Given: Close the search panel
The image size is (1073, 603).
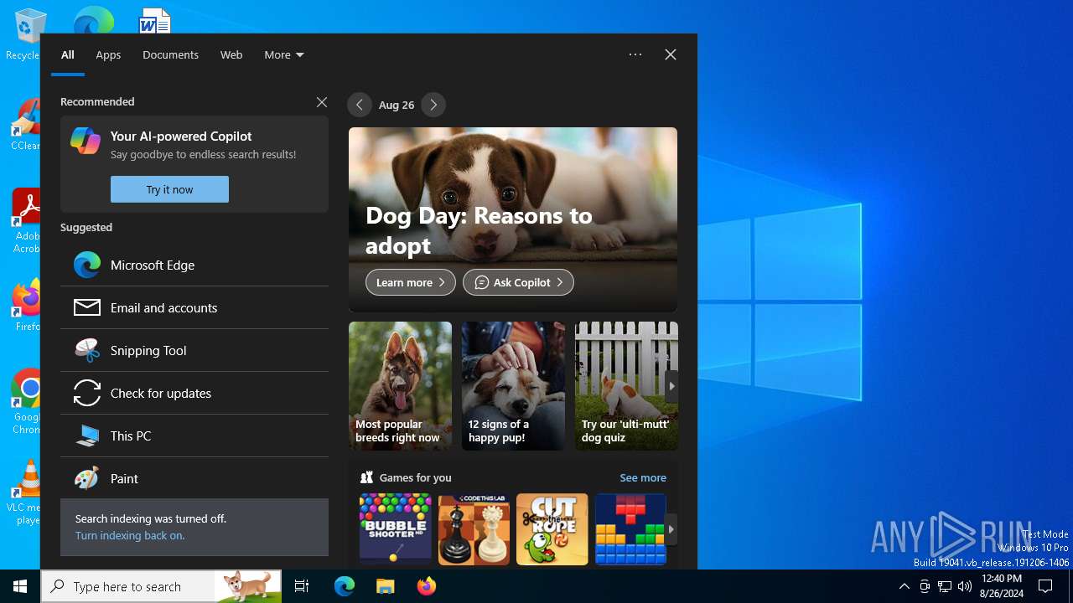Looking at the screenshot, I should pos(671,54).
